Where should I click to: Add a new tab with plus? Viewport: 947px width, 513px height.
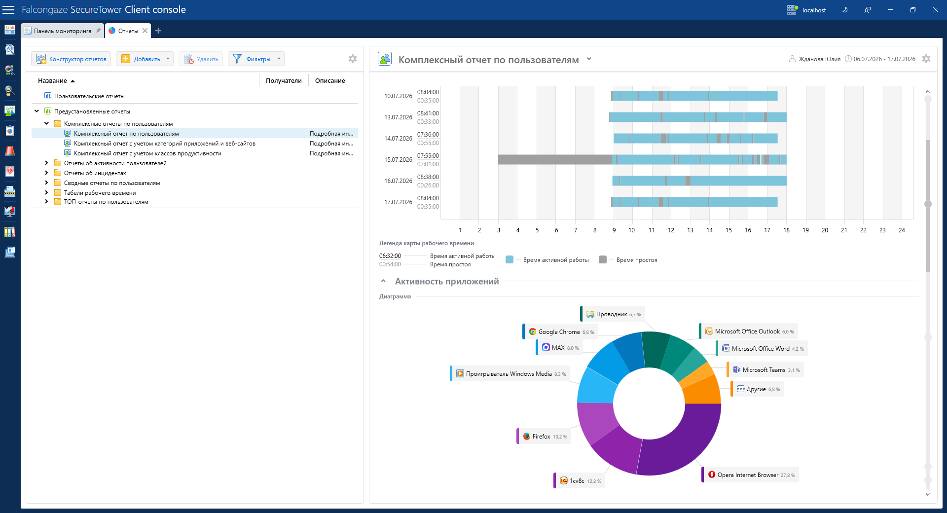point(158,31)
